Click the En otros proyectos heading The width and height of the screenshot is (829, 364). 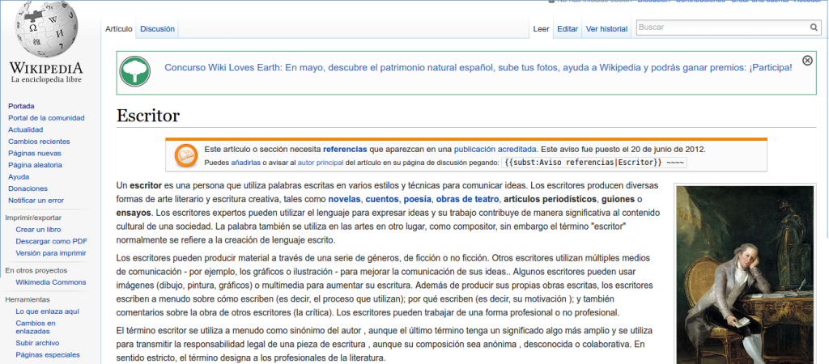[37, 270]
